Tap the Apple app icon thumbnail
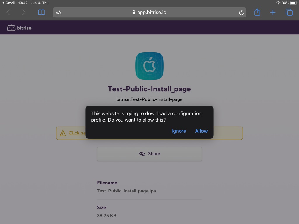299x224 pixels. tap(149, 66)
